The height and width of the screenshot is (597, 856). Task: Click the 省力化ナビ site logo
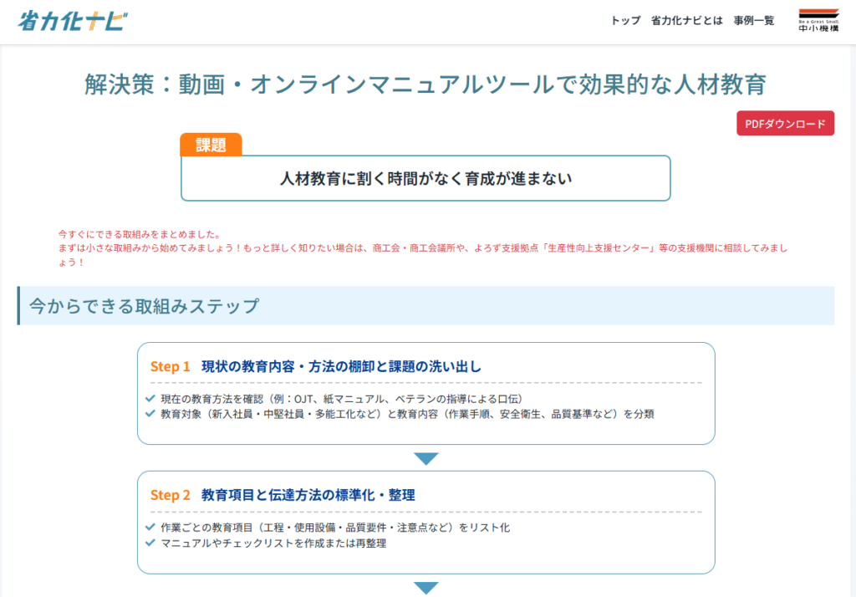[x=74, y=21]
